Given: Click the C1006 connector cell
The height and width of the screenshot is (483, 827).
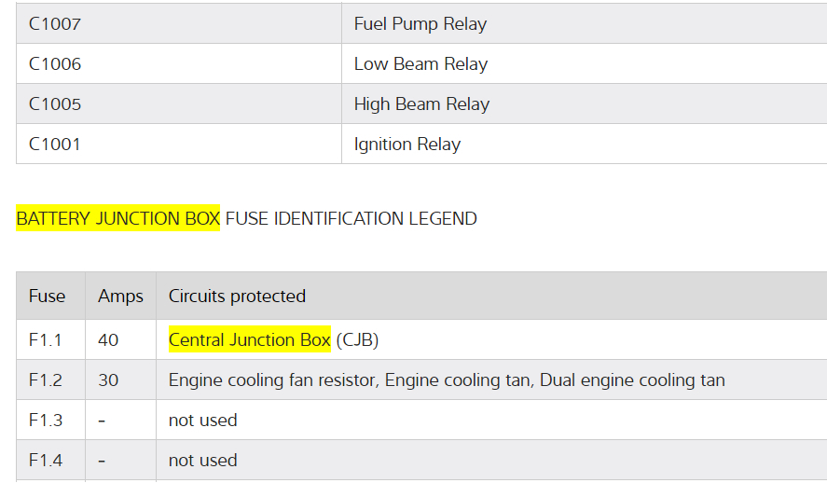Looking at the screenshot, I should [55, 64].
